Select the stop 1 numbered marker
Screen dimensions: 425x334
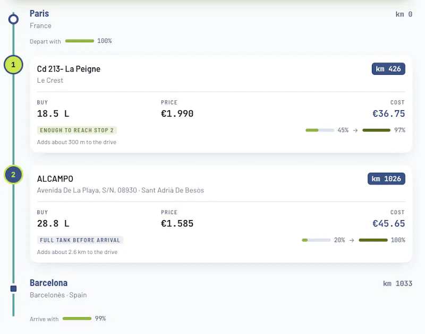pyautogui.click(x=13, y=65)
